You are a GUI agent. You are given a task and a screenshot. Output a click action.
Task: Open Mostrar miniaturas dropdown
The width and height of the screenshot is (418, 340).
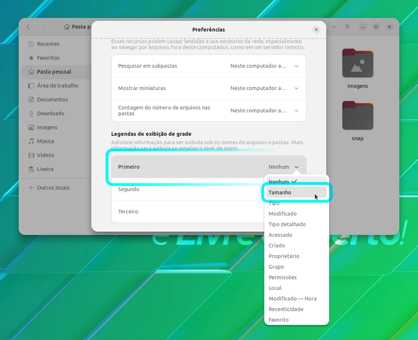pyautogui.click(x=209, y=88)
